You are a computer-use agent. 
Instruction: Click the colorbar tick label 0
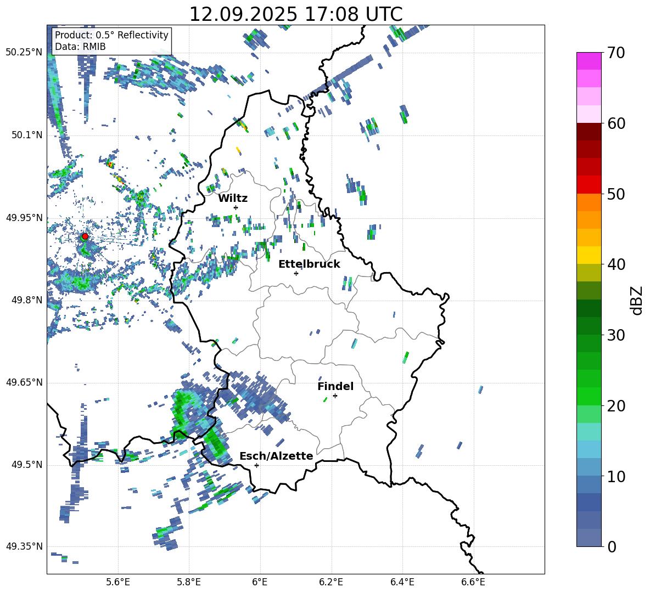click(611, 547)
